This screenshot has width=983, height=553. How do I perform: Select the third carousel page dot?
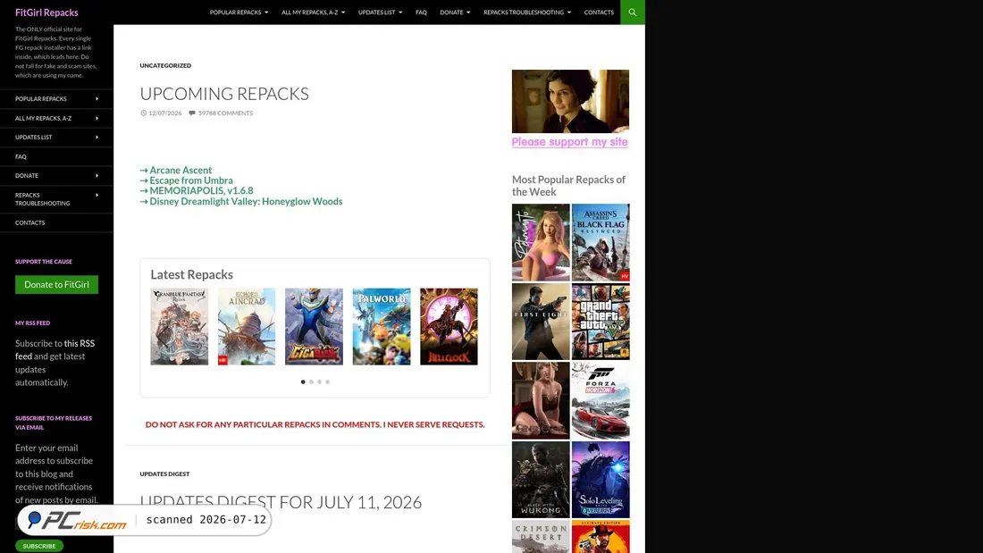pos(319,381)
